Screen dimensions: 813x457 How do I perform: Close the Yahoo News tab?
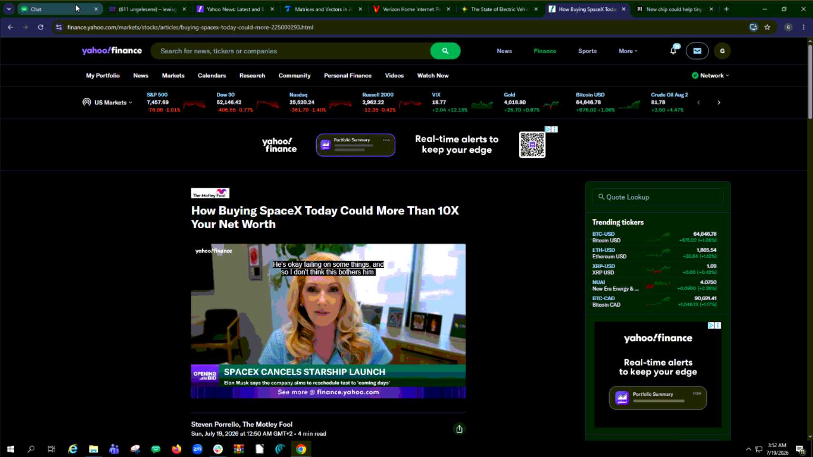click(x=272, y=9)
